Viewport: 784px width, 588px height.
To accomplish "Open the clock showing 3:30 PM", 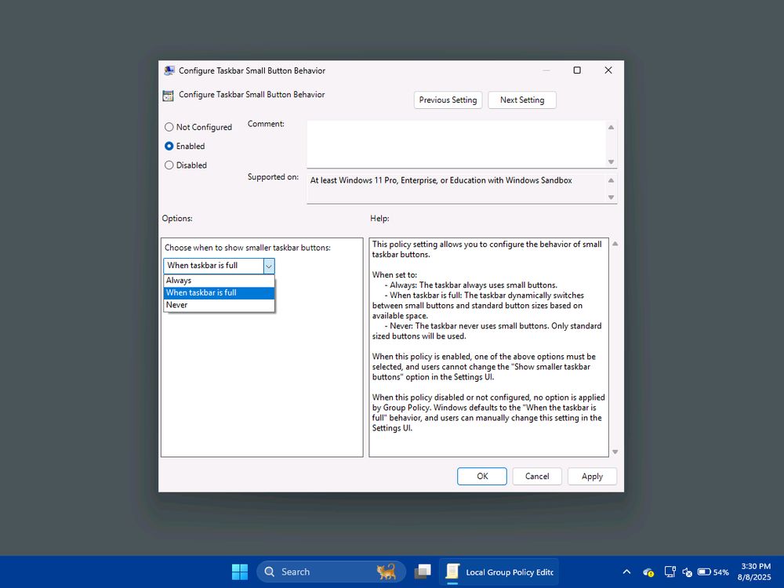I will click(754, 572).
